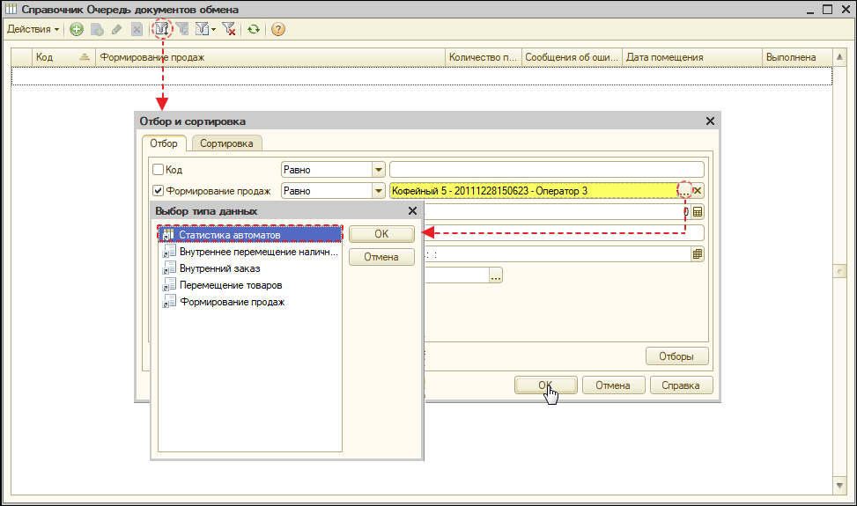Confirm Отбор и сортировка with OK
Image resolution: width=857 pixels, height=506 pixels.
coord(545,385)
